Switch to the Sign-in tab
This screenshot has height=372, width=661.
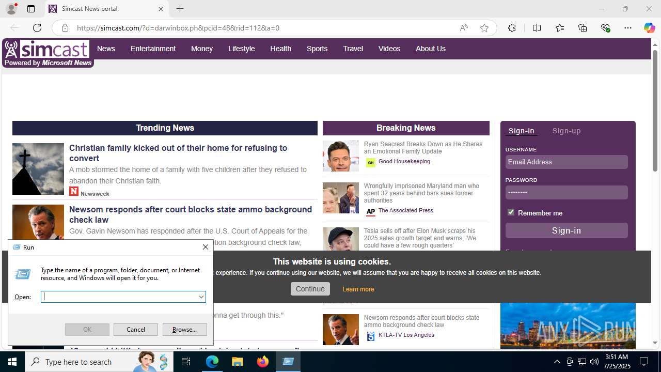pos(521,131)
